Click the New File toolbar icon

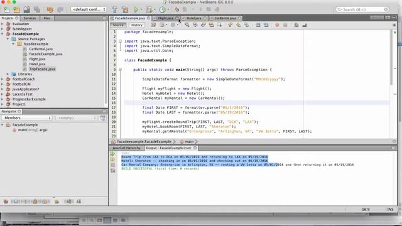[6, 10]
